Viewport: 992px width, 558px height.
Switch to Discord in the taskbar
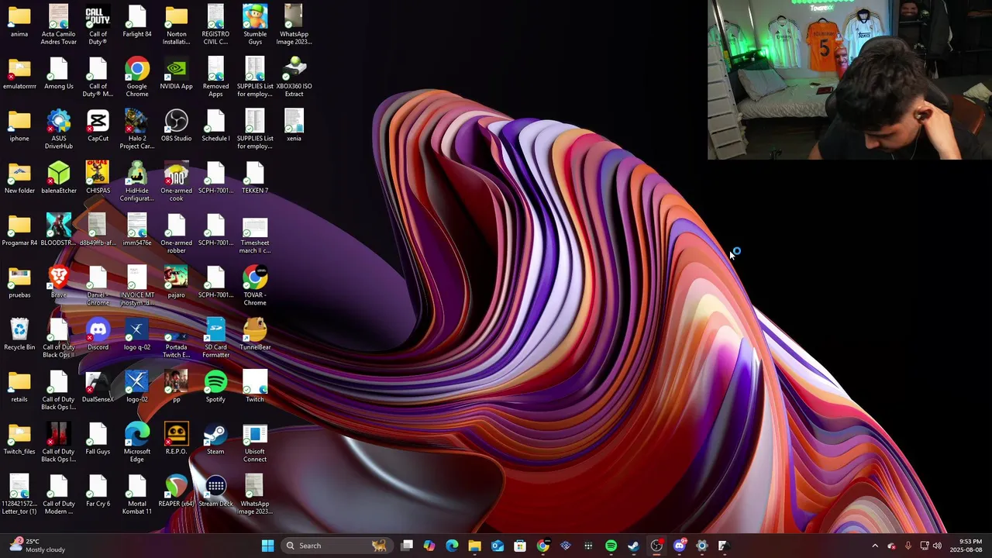pyautogui.click(x=680, y=546)
